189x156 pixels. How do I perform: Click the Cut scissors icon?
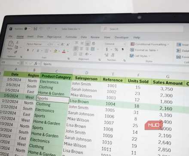click(x=17, y=42)
